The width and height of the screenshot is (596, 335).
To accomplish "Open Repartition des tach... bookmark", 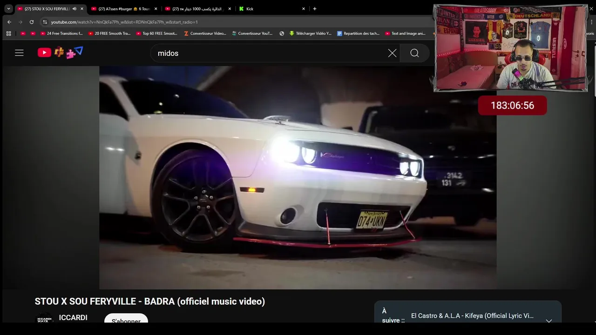I will coord(358,33).
